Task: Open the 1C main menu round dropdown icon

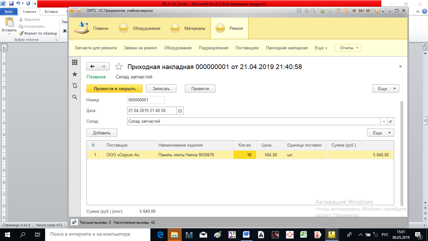Action: pyautogui.click(x=79, y=11)
